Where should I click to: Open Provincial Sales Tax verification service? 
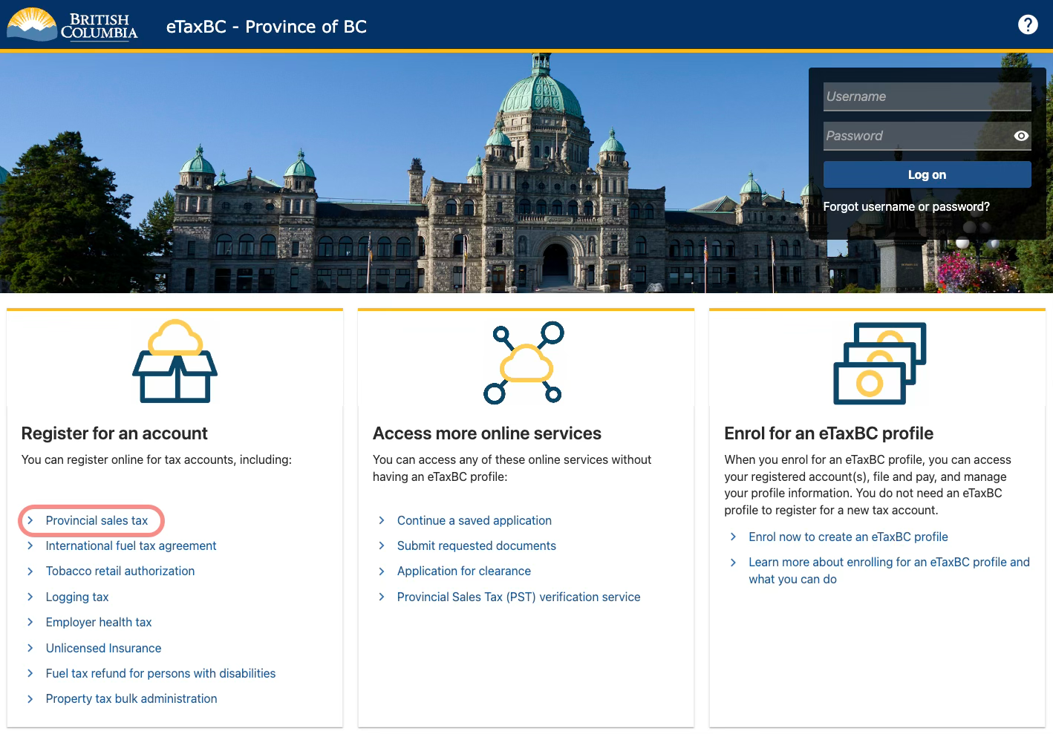pyautogui.click(x=518, y=597)
